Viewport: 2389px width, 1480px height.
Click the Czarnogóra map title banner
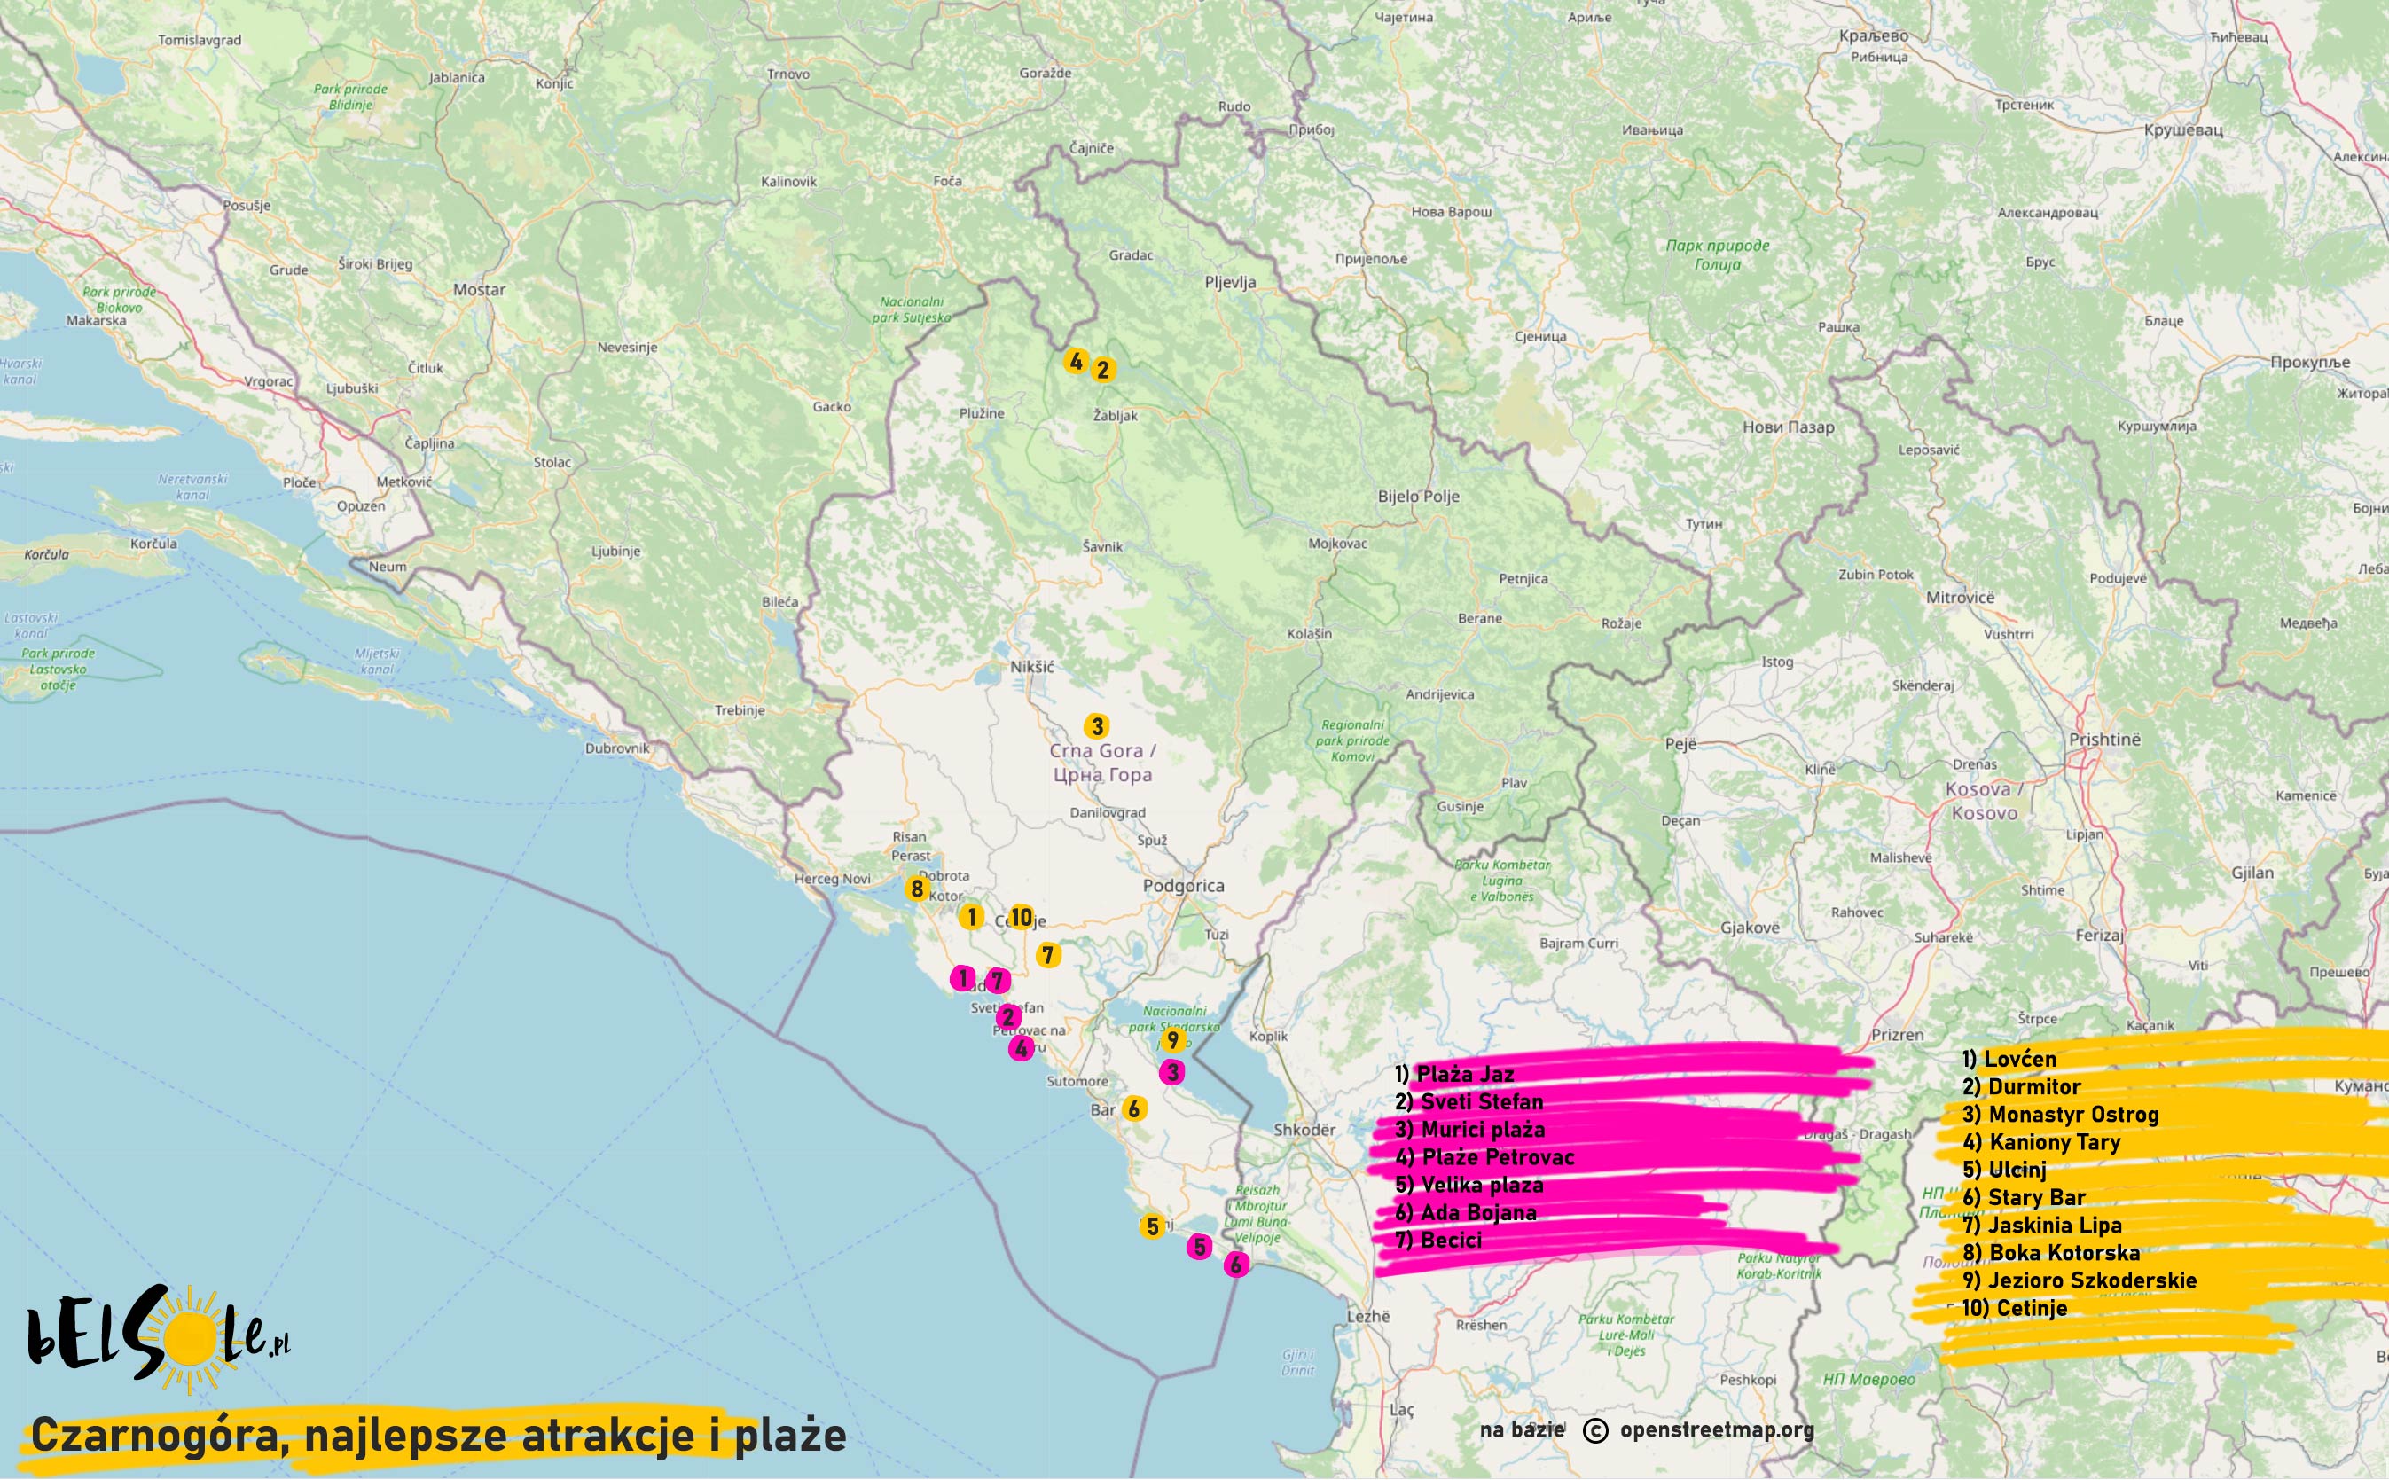[438, 1436]
